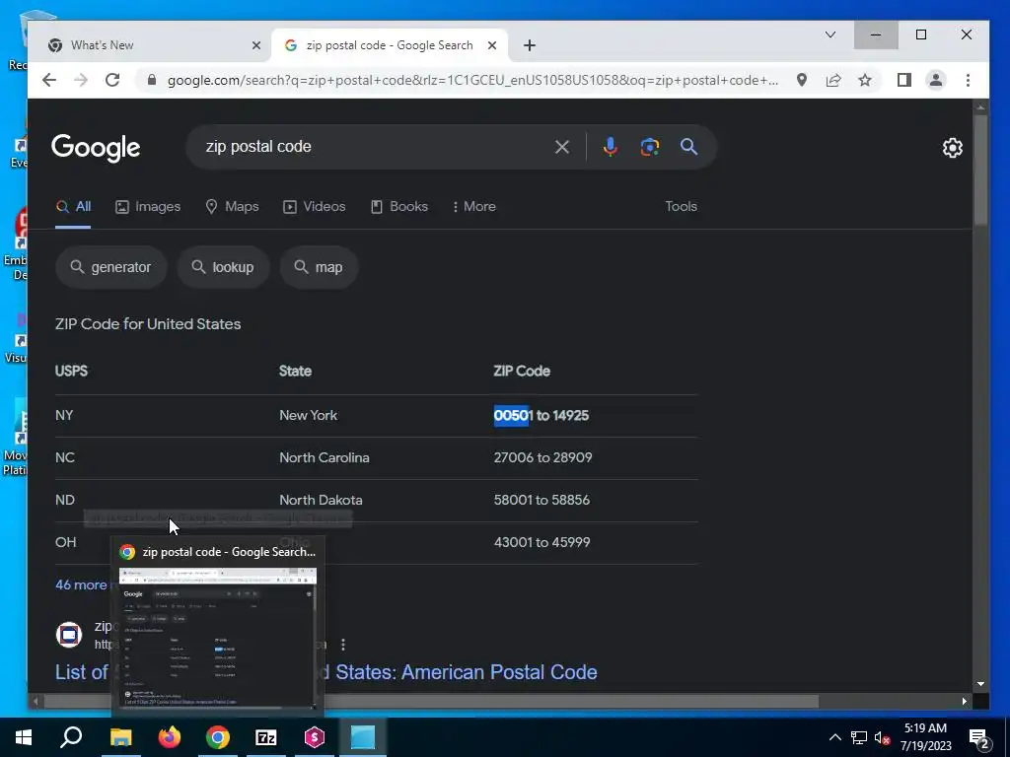Reload the Google search page
The image size is (1010, 757).
click(x=112, y=80)
